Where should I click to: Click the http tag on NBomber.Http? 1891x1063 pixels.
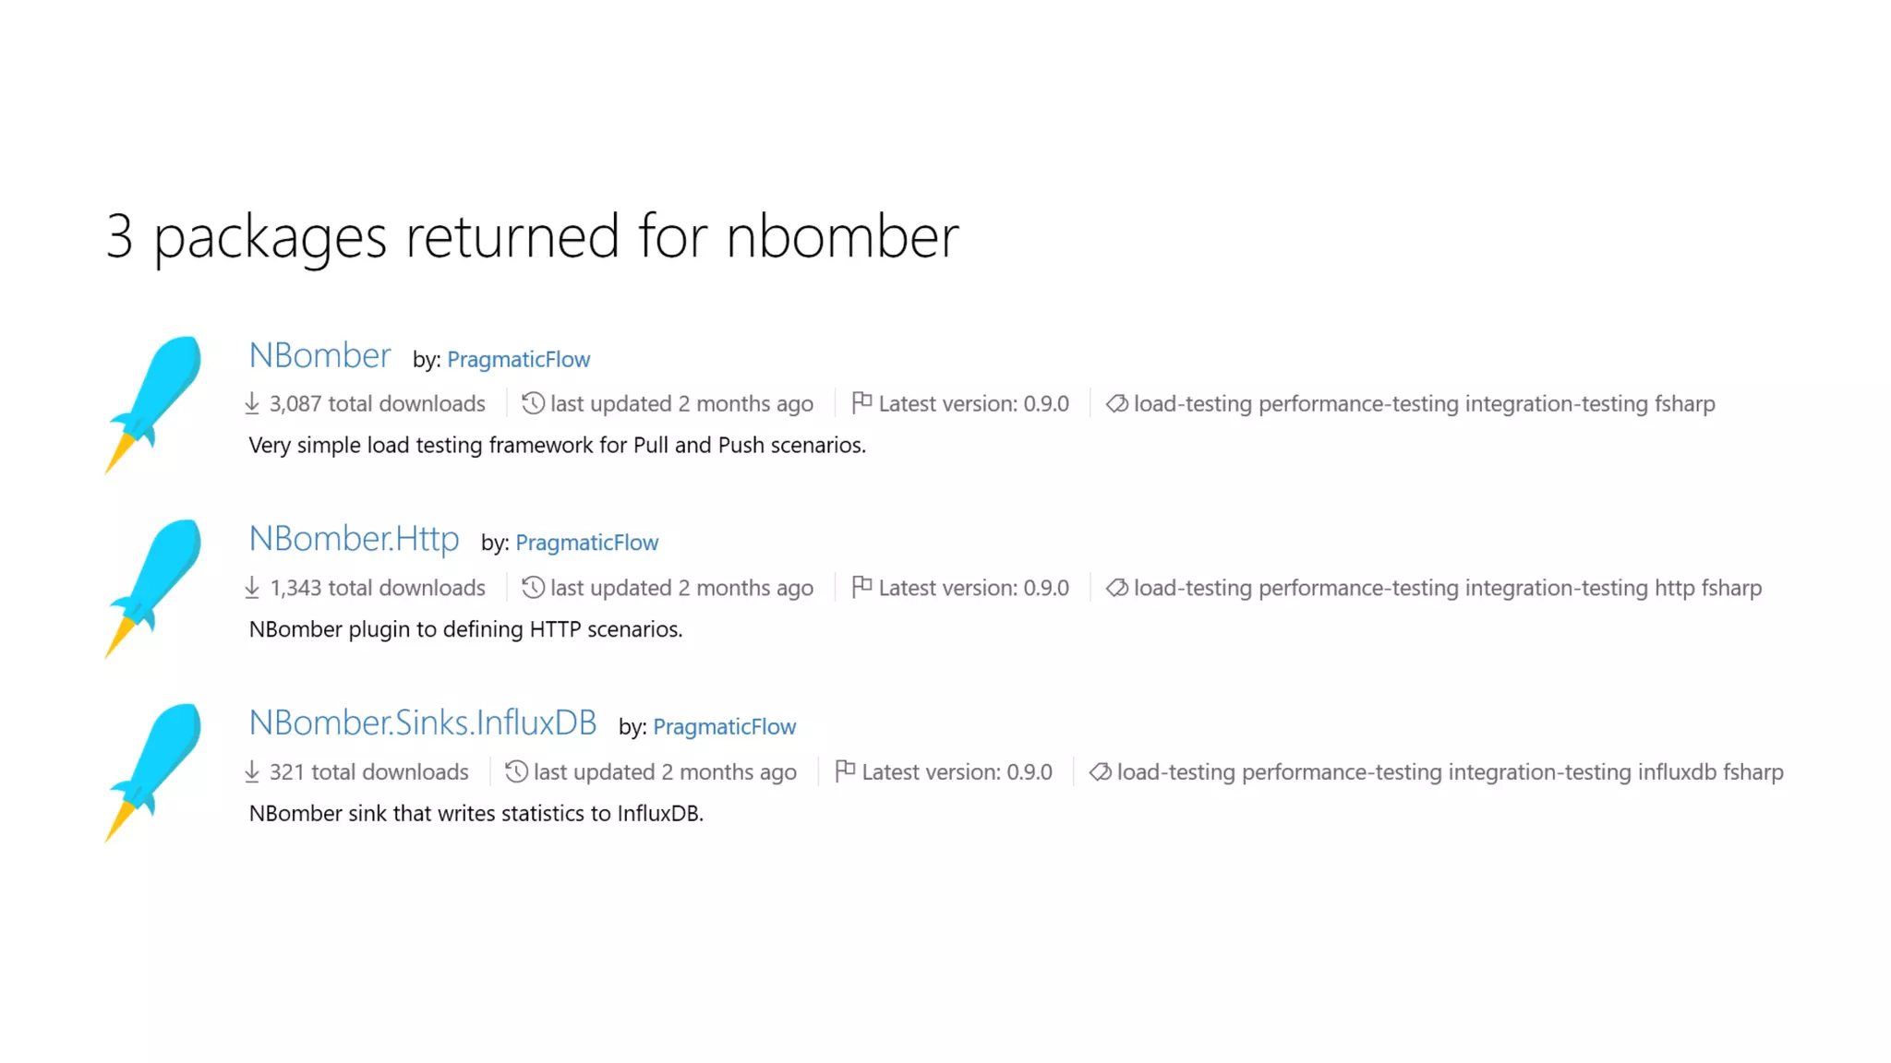(1674, 588)
